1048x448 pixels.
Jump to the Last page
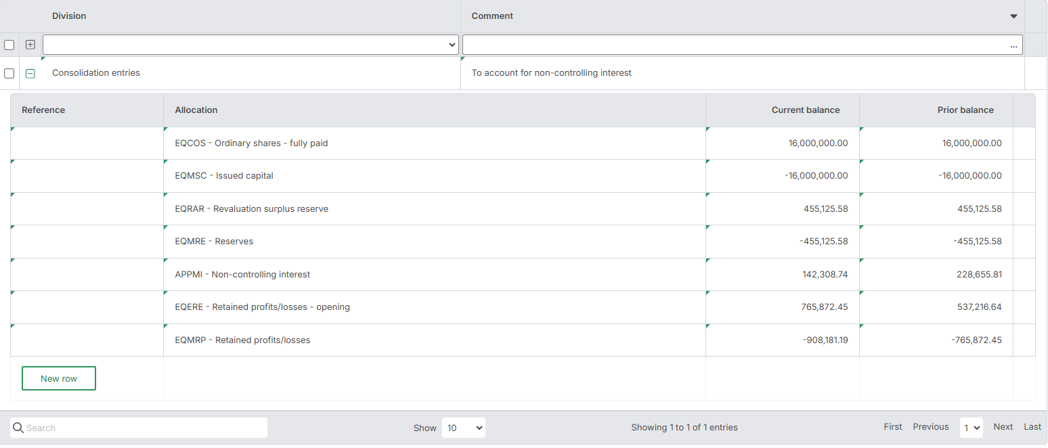coord(1032,427)
